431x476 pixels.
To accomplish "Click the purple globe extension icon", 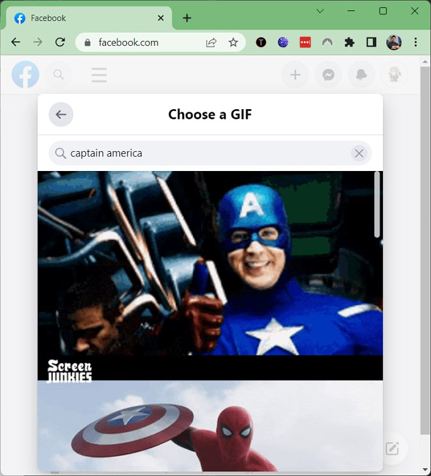I will pyautogui.click(x=283, y=42).
